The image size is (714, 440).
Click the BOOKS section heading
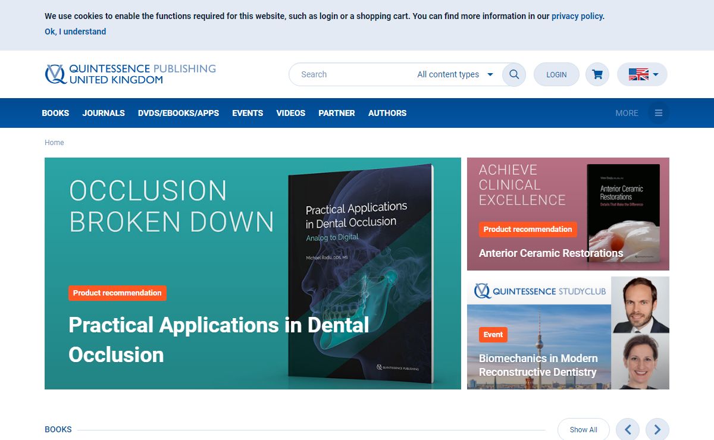58,429
